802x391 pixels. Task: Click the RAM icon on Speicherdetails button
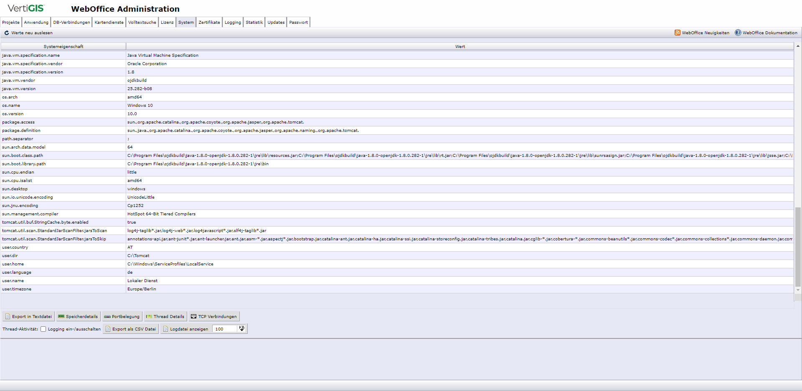[61, 316]
